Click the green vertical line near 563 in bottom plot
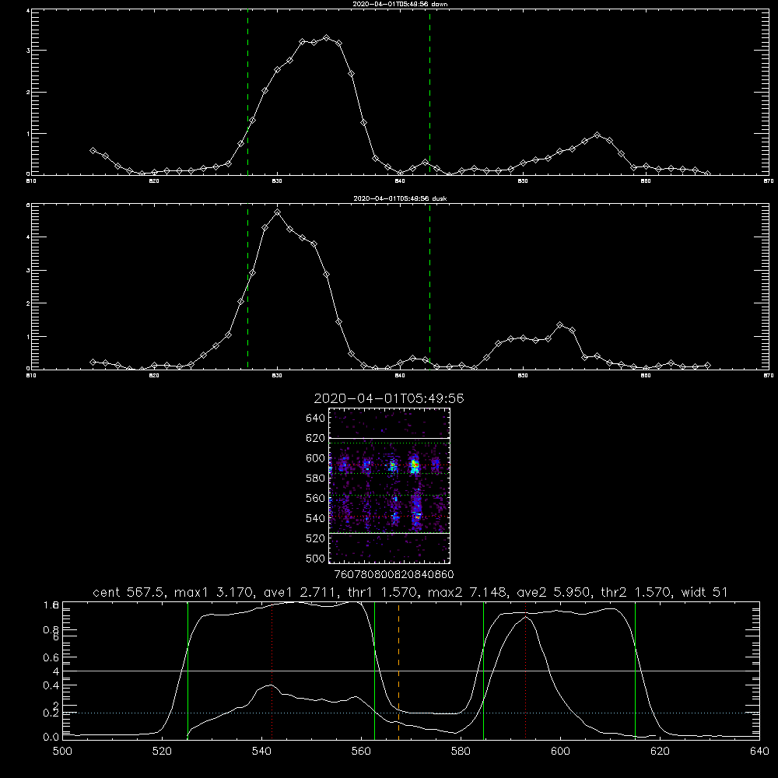The image size is (778, 778). pyautogui.click(x=375, y=670)
